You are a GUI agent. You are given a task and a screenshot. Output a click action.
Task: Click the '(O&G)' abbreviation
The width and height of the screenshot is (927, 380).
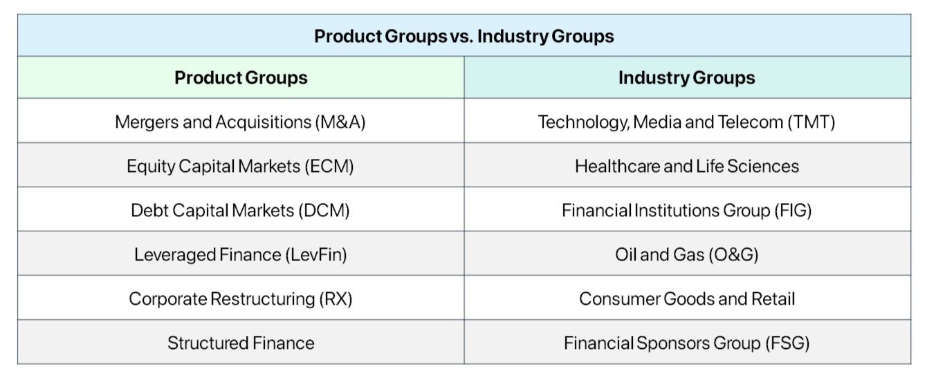[x=733, y=255]
